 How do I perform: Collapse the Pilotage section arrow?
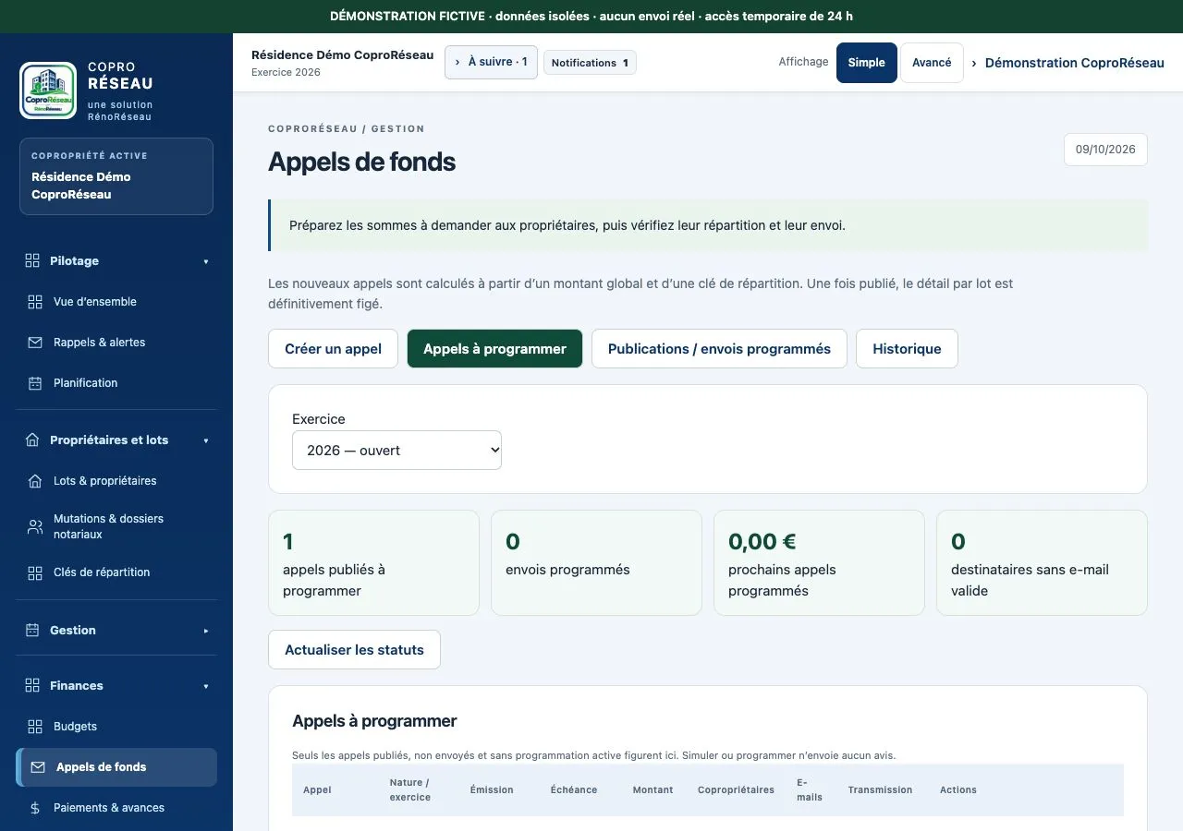tap(206, 261)
